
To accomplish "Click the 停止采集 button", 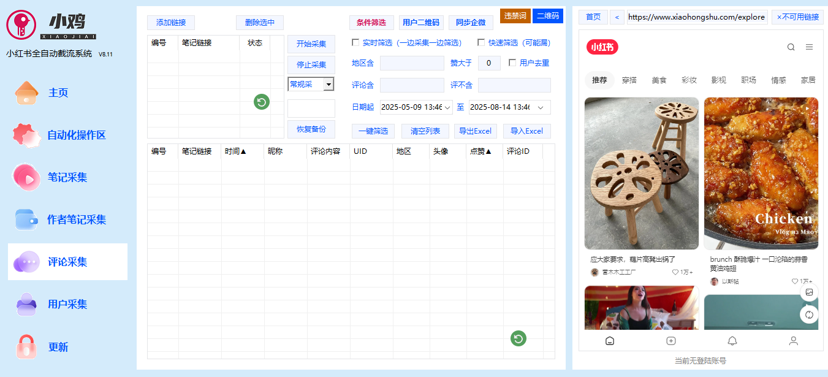I will click(x=311, y=65).
